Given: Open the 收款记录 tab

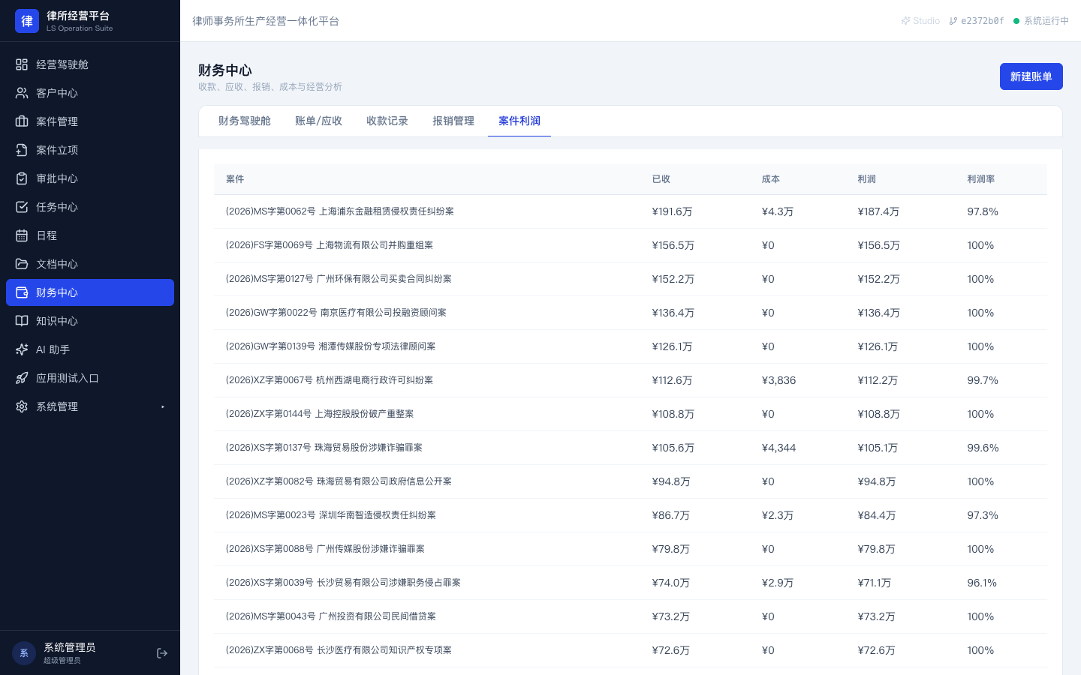Looking at the screenshot, I should [x=387, y=121].
